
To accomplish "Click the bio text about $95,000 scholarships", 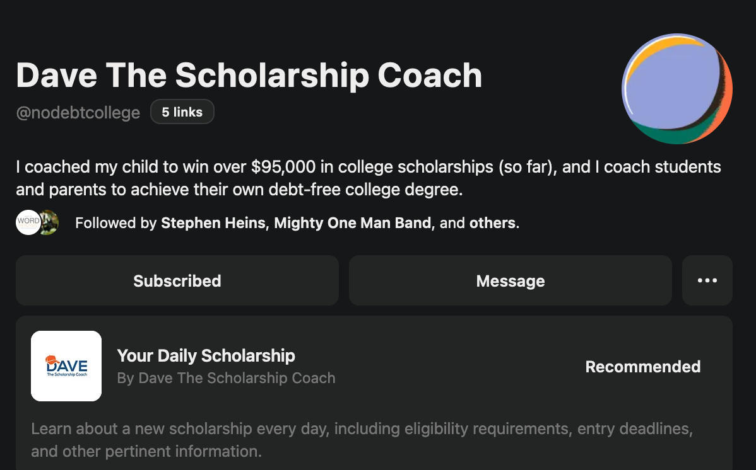I will coord(369,178).
